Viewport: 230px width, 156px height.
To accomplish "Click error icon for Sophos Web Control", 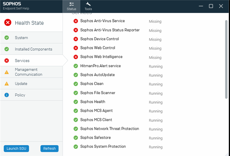I will pos(76,48).
